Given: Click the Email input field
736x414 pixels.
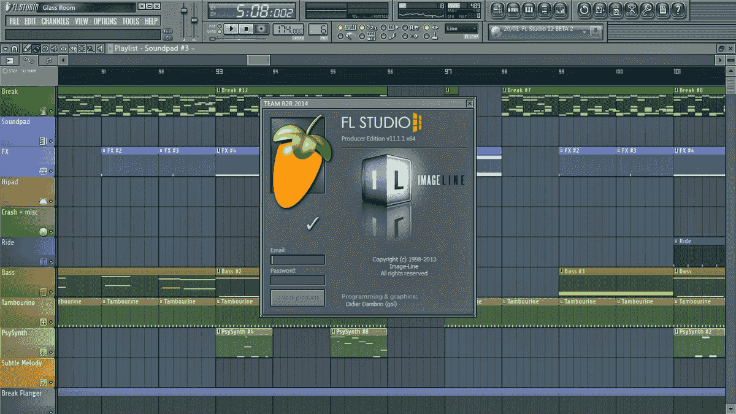Looking at the screenshot, I should (x=297, y=259).
